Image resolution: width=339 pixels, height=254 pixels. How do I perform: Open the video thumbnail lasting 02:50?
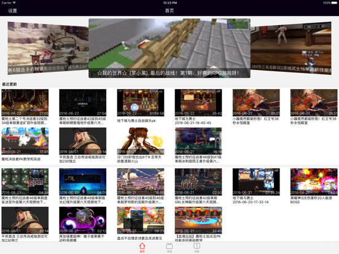point(198,182)
